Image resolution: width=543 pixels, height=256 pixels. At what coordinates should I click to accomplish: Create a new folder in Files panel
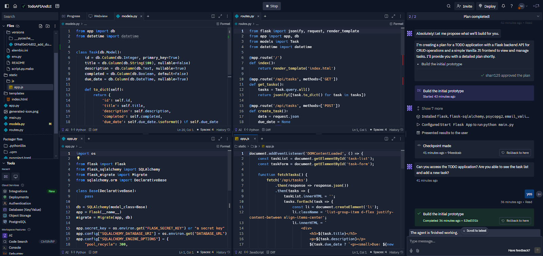(x=48, y=26)
